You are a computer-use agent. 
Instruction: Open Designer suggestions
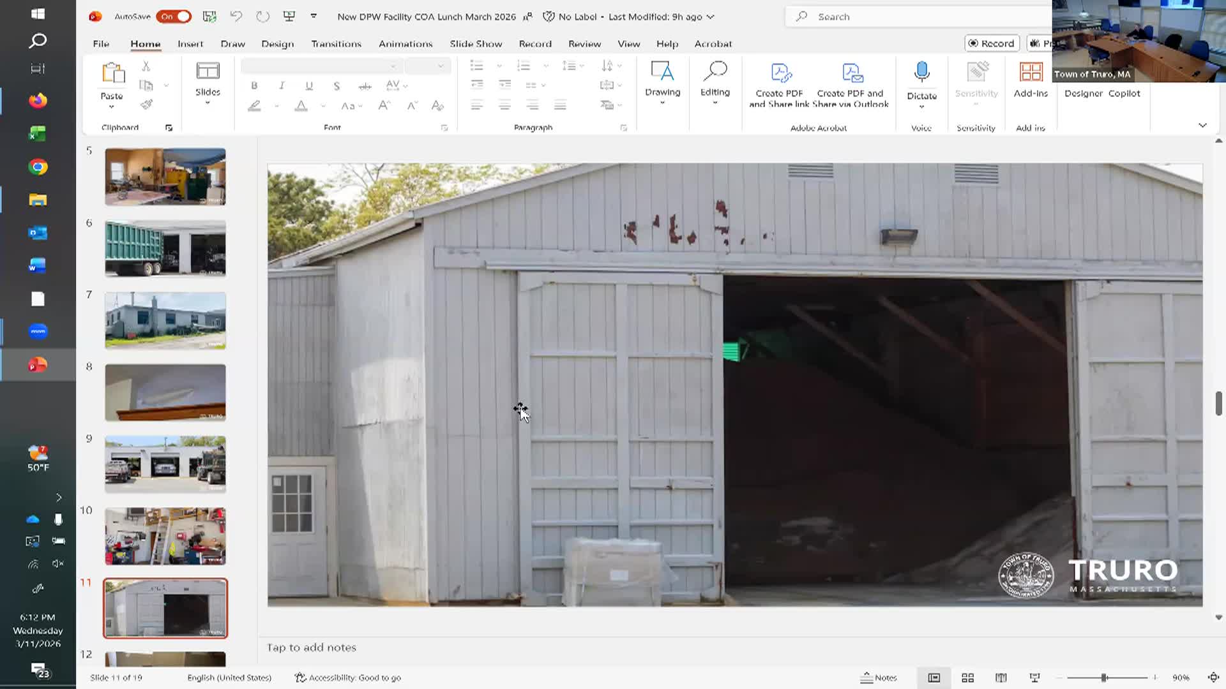click(x=1084, y=93)
